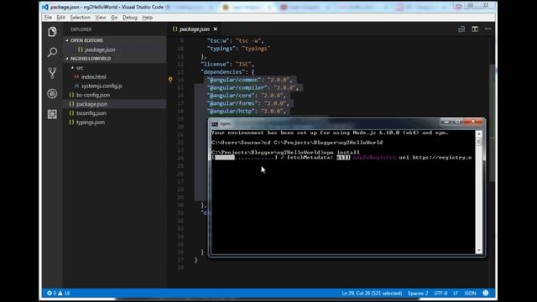
Task: Change file encoding UTF-8
Action: click(441, 293)
